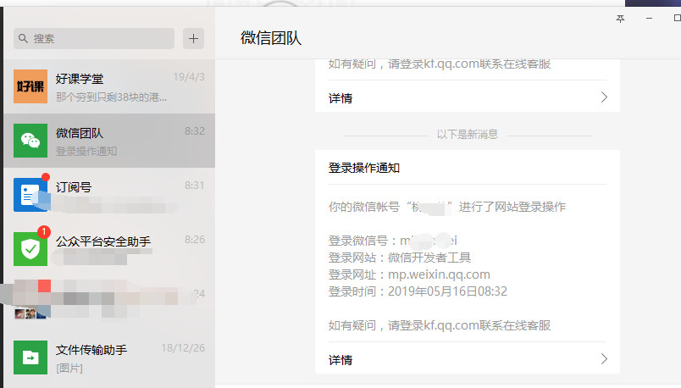The height and width of the screenshot is (388, 681).
Task: Open the 好课学堂 avatar icon
Action: point(30,86)
